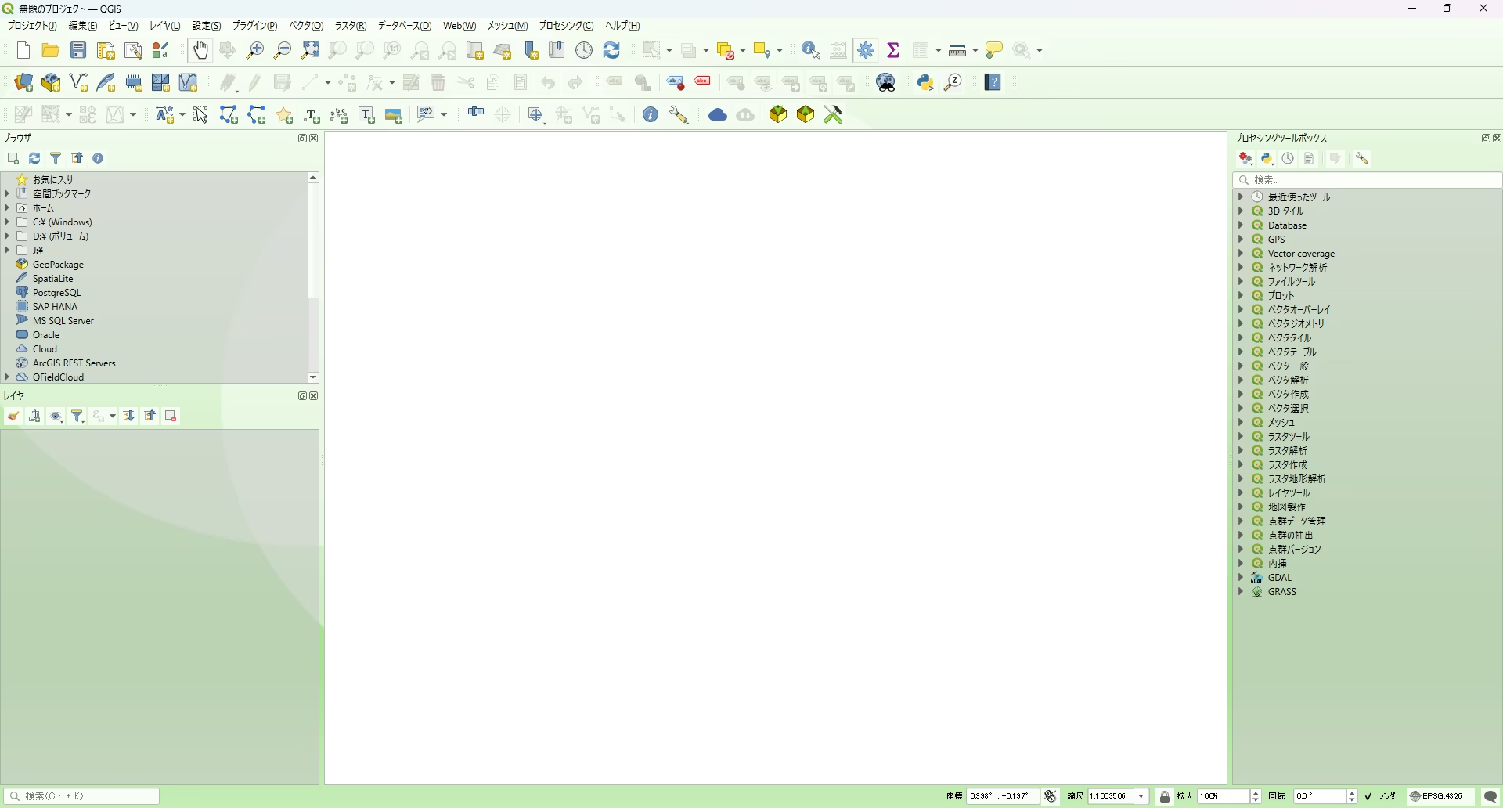Viewport: 1503px width, 808px height.
Task: Expand the 空間ブックマーク node
Action: click(x=7, y=193)
